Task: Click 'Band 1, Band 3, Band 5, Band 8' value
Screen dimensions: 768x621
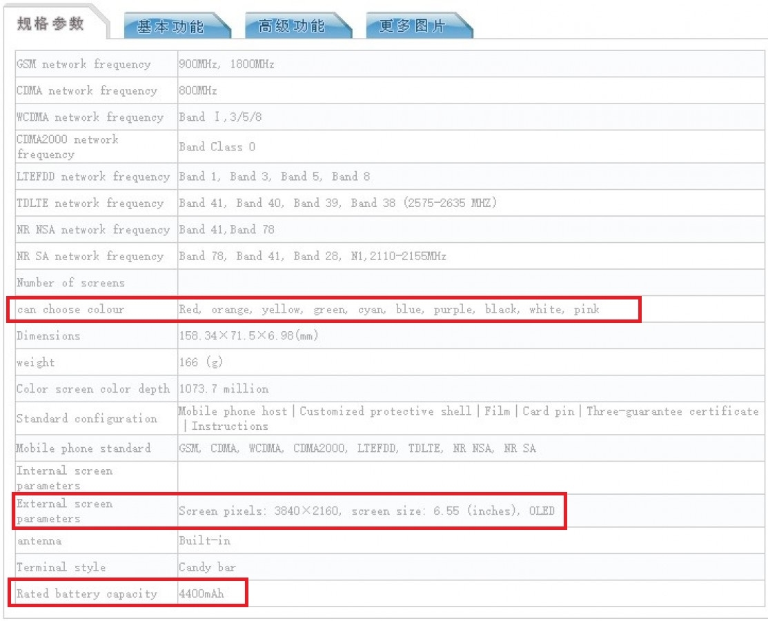Action: pos(275,177)
